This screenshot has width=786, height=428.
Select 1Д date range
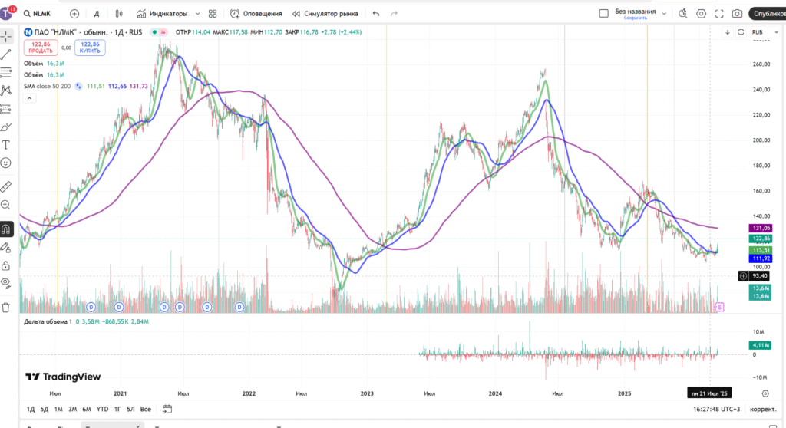pos(31,409)
